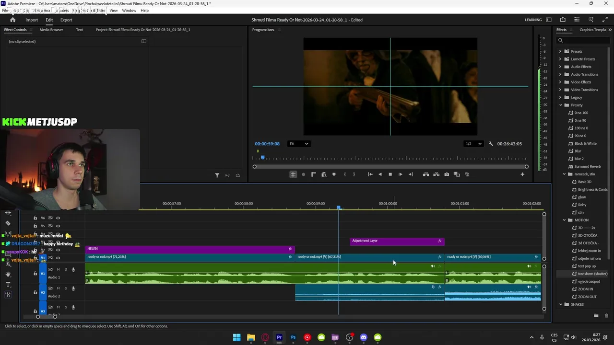Open the Window menu
This screenshot has height=345, width=614.
129,11
